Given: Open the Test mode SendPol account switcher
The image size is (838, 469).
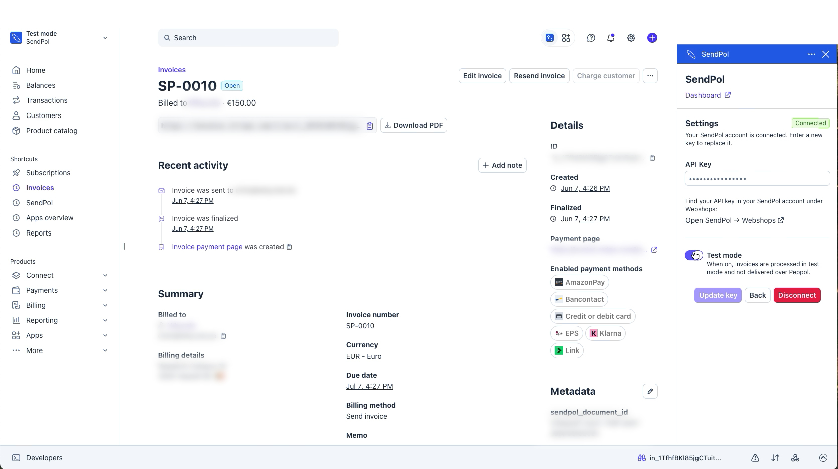Looking at the screenshot, I should click(x=59, y=38).
